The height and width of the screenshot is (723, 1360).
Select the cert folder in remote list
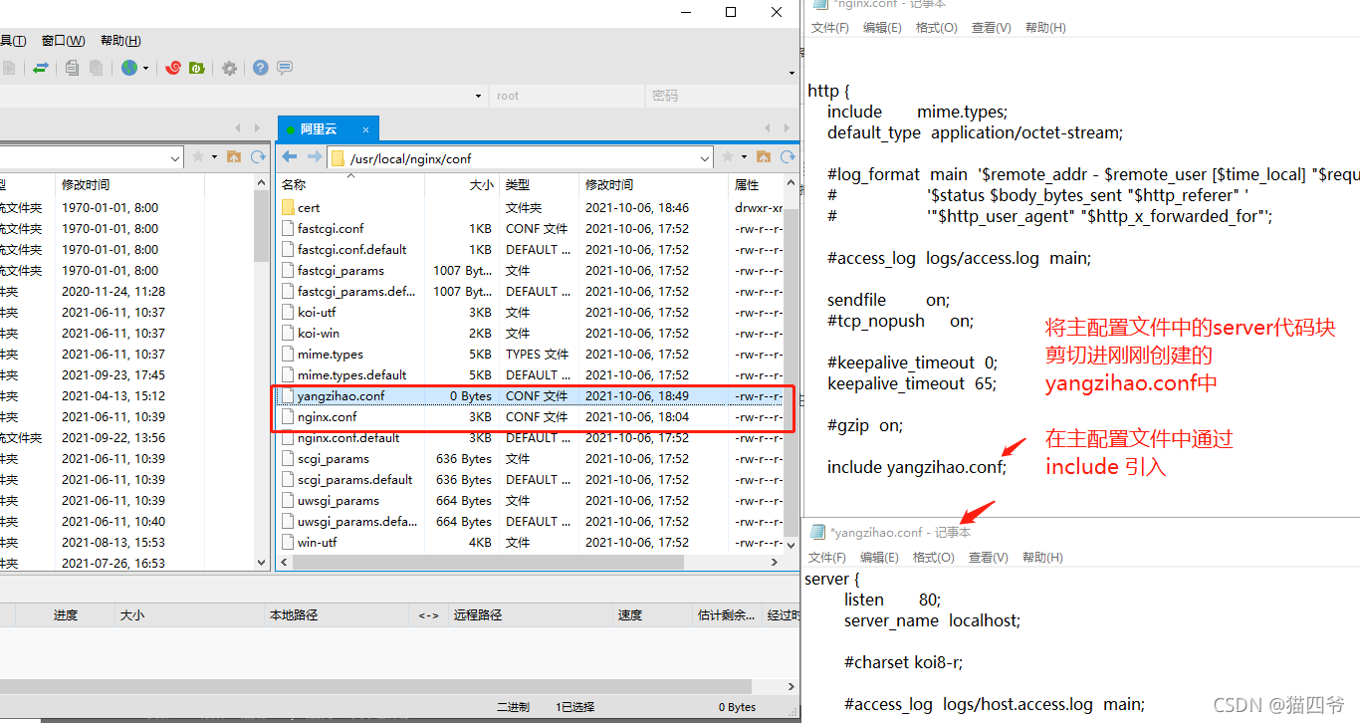(x=531, y=207)
